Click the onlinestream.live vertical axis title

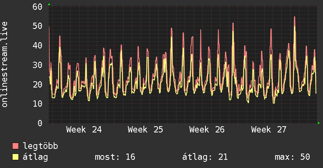coord(5,64)
